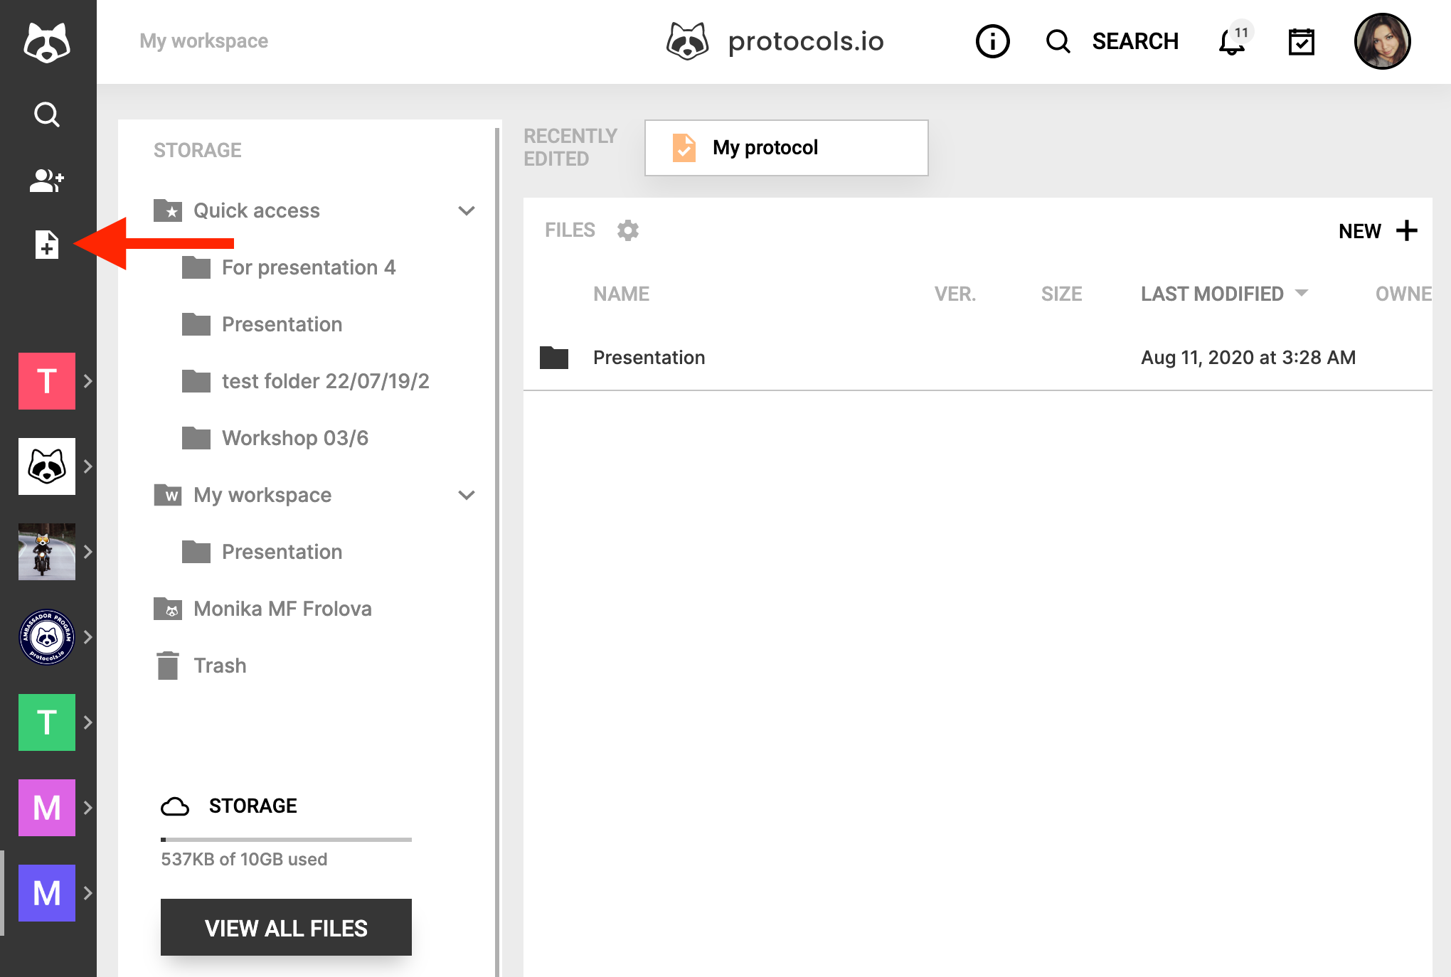Open the add people icon

46,181
